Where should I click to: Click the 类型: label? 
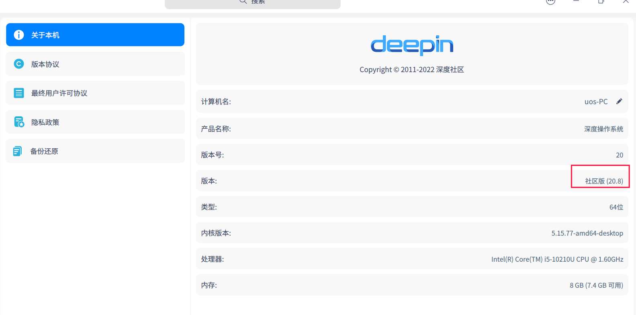point(209,207)
